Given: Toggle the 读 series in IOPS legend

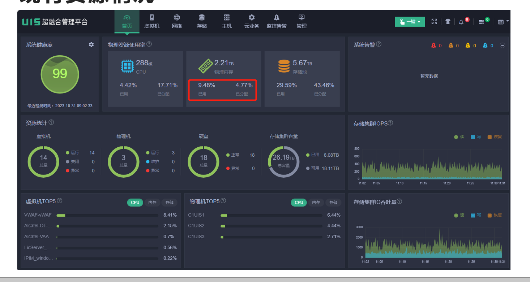Looking at the screenshot, I should [459, 137].
